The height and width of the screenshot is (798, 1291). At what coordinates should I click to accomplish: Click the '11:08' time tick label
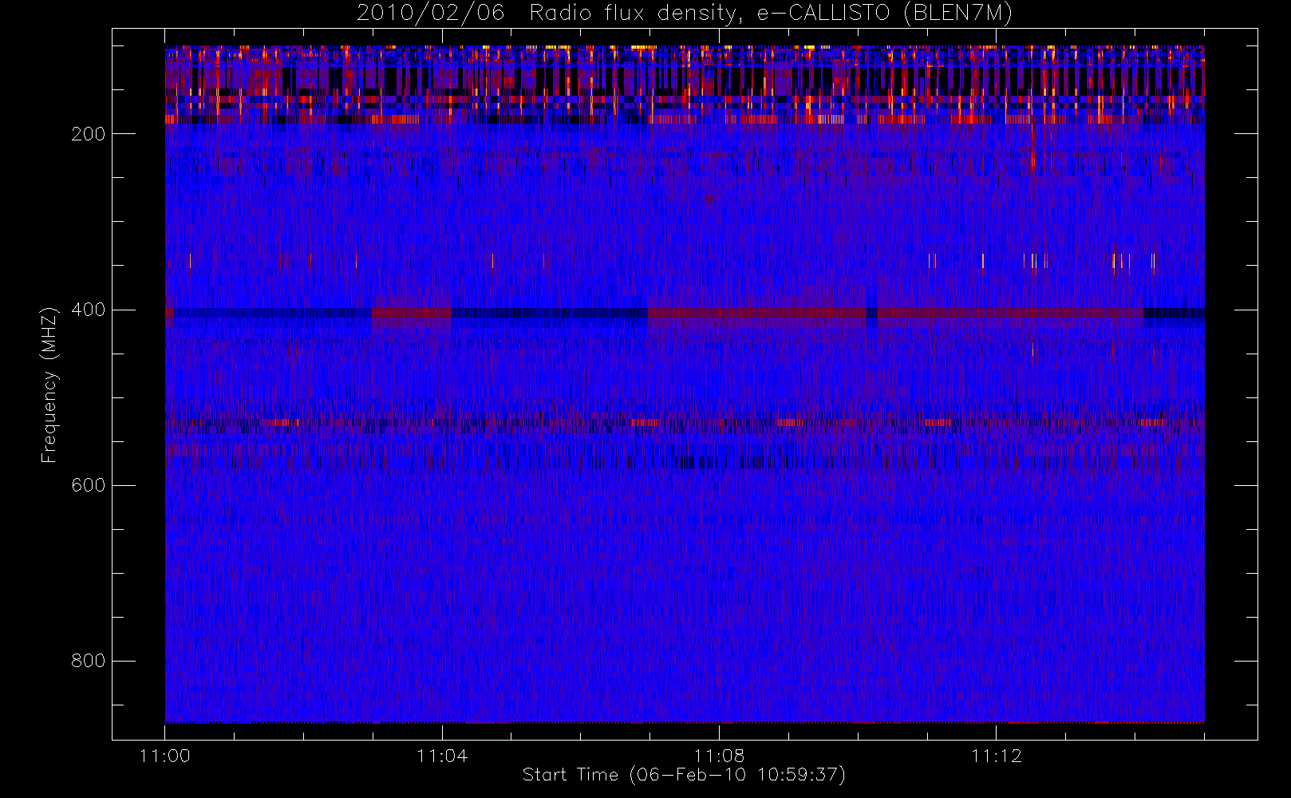click(719, 756)
